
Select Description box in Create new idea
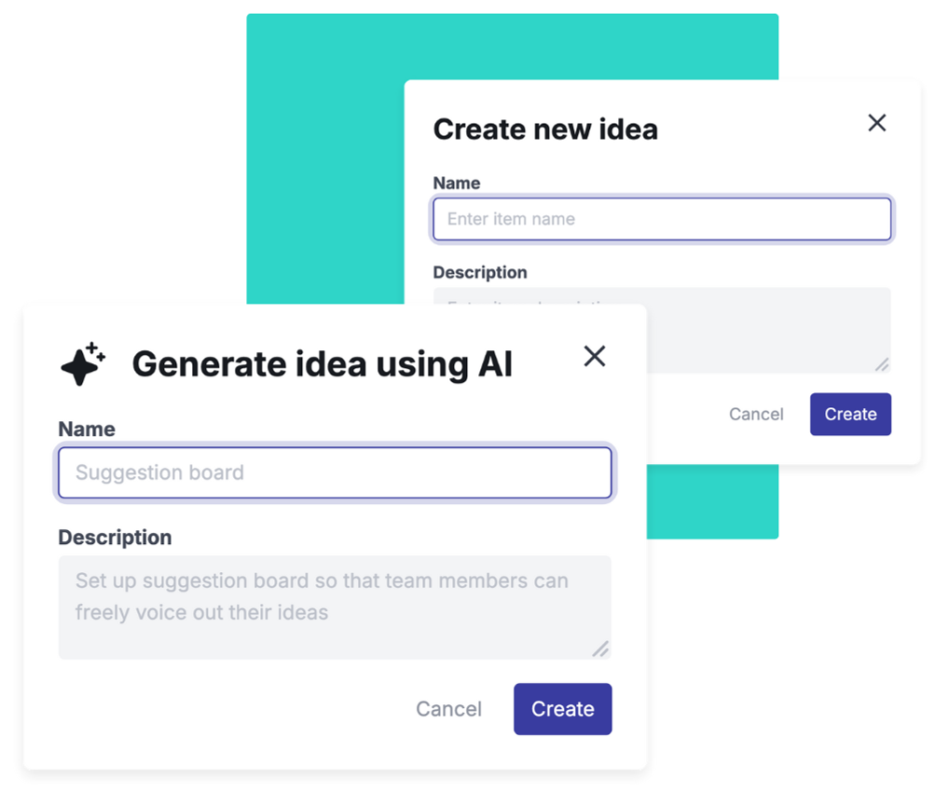764,326
